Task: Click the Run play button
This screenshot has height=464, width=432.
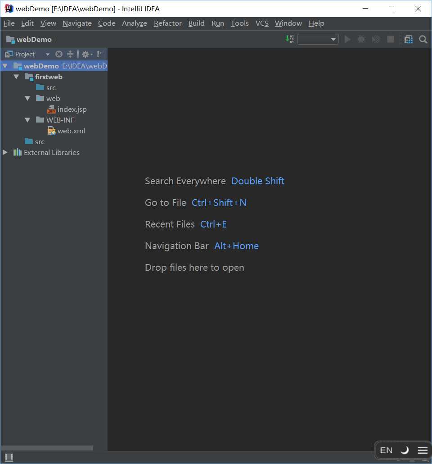Action: pos(347,39)
